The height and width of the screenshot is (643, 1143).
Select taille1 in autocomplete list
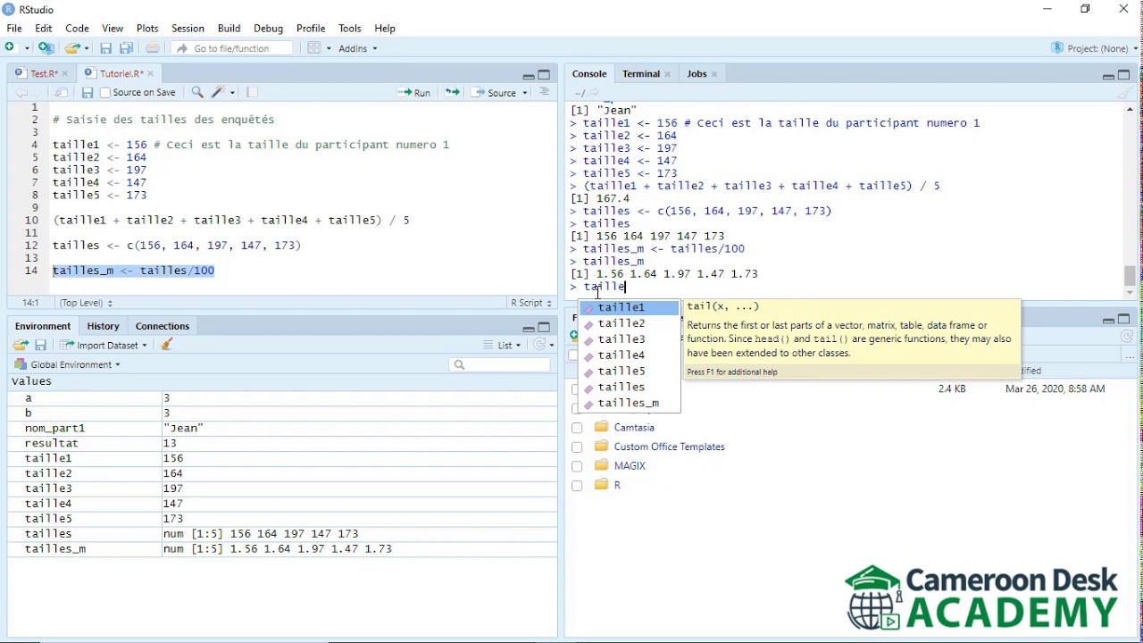630,307
